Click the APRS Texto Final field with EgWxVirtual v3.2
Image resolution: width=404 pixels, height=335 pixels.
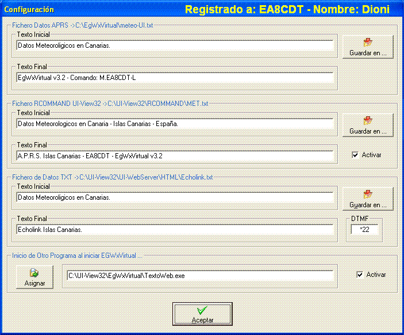(175, 78)
